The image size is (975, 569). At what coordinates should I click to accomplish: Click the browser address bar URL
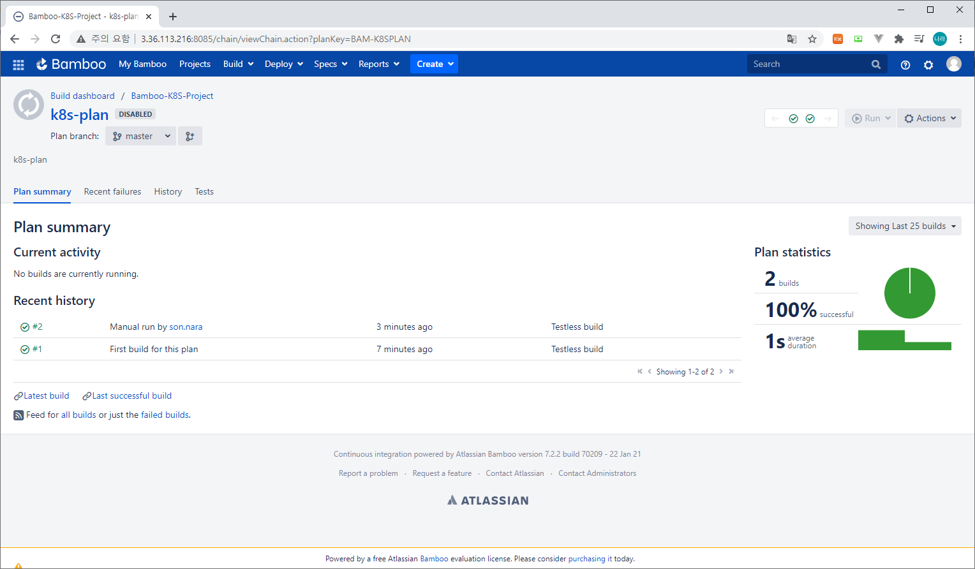[x=276, y=39]
